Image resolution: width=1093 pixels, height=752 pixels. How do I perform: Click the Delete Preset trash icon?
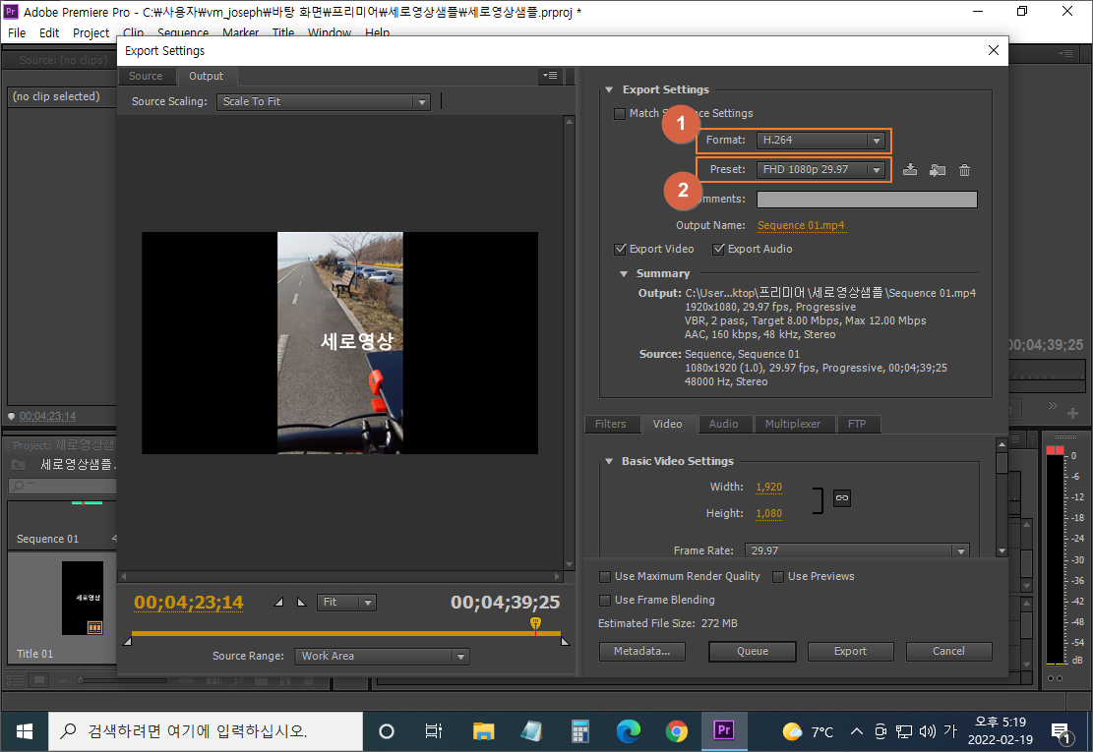(964, 170)
